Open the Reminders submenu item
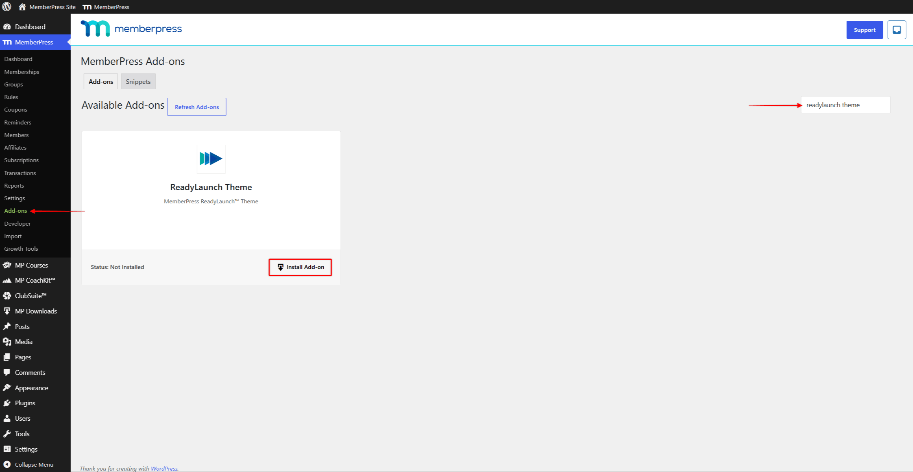The width and height of the screenshot is (913, 472). [18, 122]
